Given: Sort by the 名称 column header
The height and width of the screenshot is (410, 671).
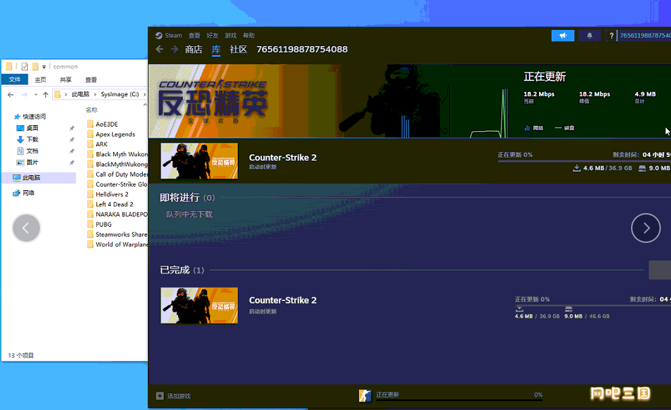Looking at the screenshot, I should [91, 110].
